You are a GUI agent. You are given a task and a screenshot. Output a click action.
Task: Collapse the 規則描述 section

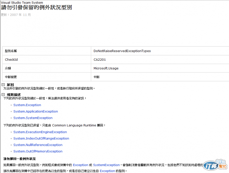3,95
